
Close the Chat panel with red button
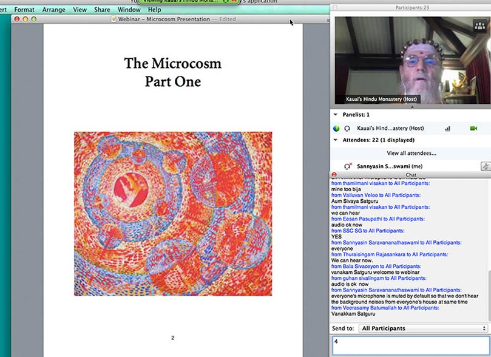coord(334,174)
